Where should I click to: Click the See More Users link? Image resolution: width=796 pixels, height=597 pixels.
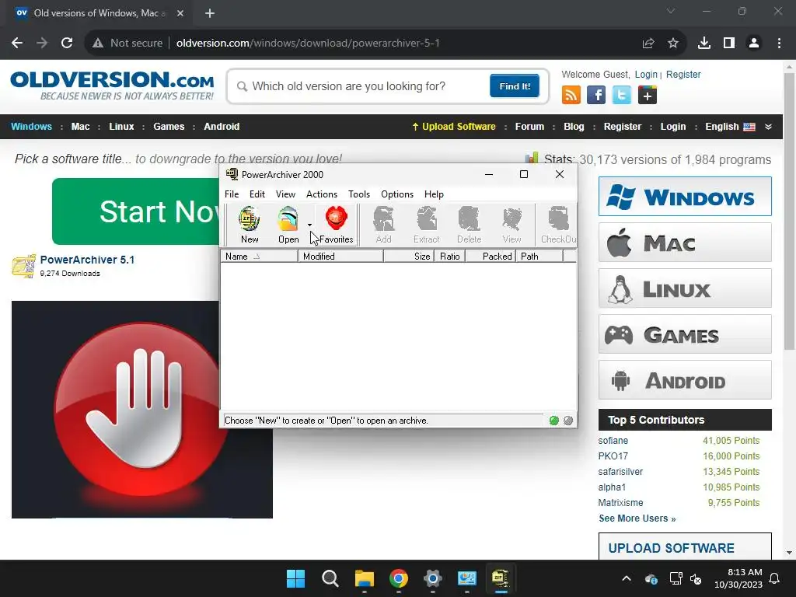637,518
